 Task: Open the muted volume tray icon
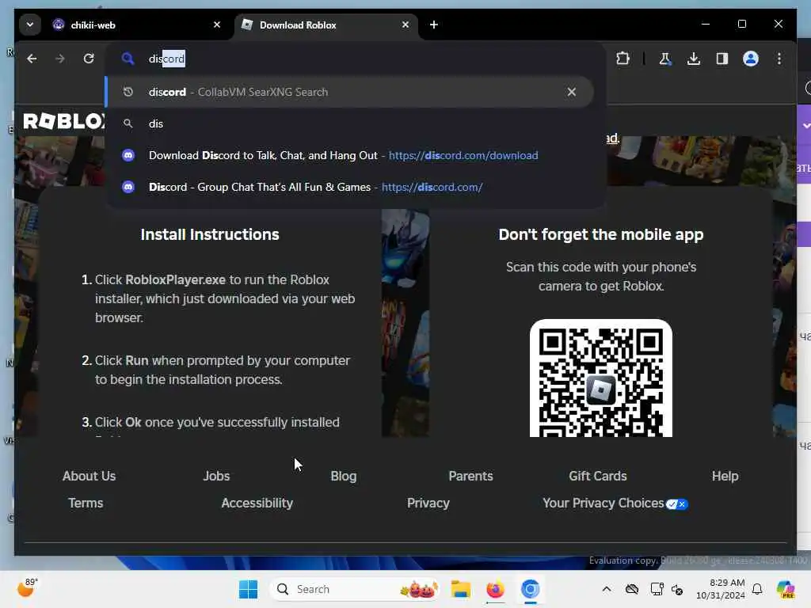pos(677,589)
